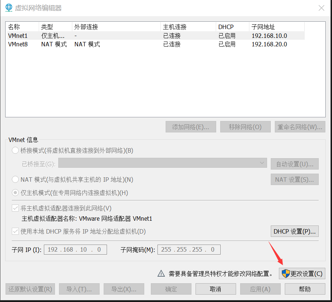Click the 子网 IP input field
The height and width of the screenshot is (302, 332).
pos(75,250)
